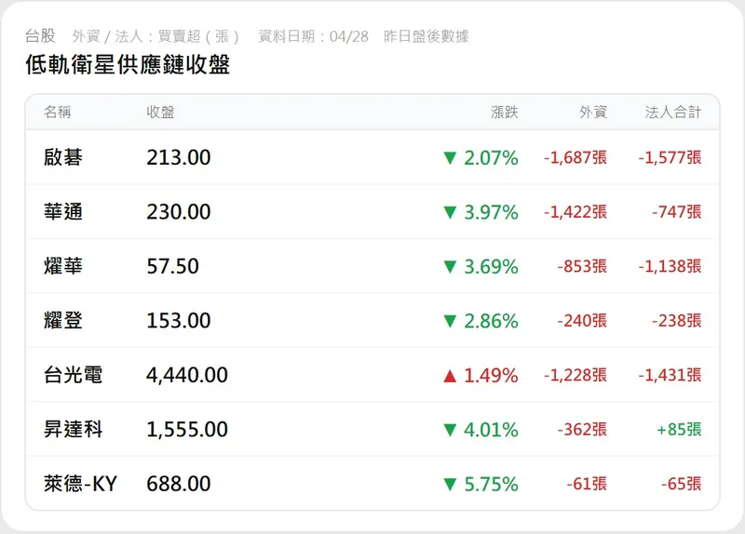Click the down triangle next to 燿華's 3.69%
The width and height of the screenshot is (745, 534).
click(x=450, y=267)
